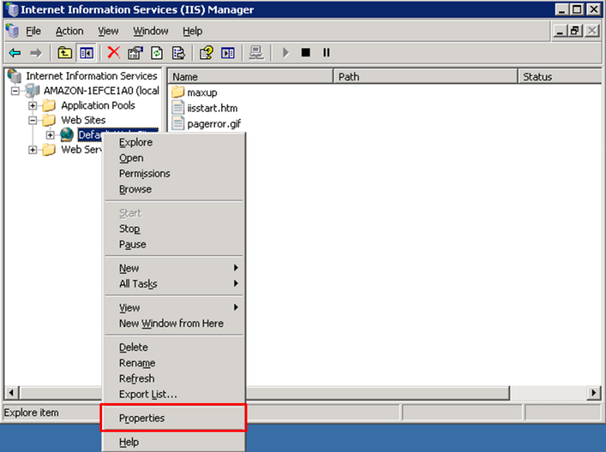606x452 pixels.
Task: Click the Application Pools folder icon
Action: (49, 105)
